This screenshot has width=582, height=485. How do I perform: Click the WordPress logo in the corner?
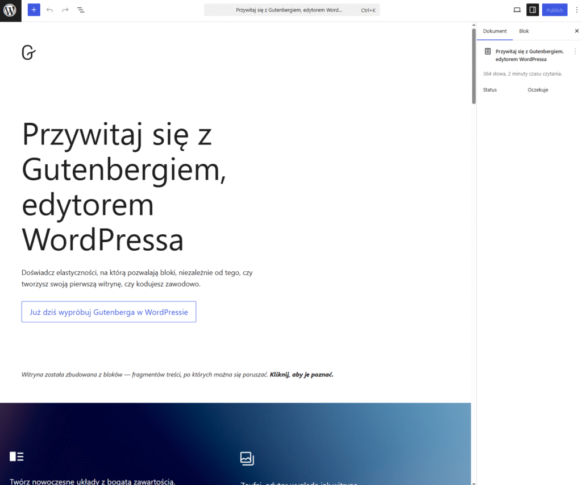pos(10,10)
